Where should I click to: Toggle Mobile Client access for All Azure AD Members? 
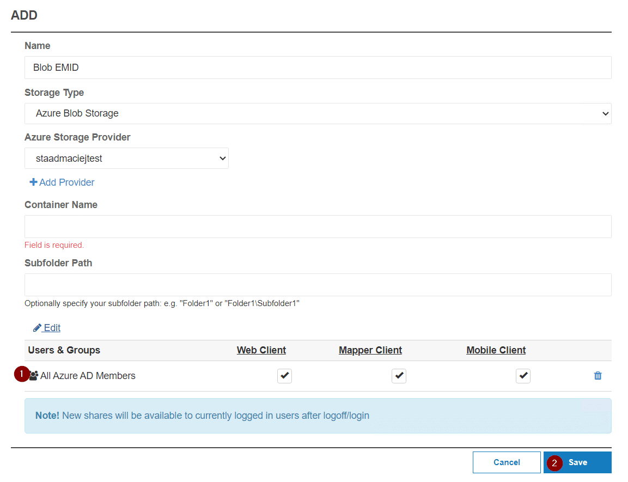(x=523, y=375)
